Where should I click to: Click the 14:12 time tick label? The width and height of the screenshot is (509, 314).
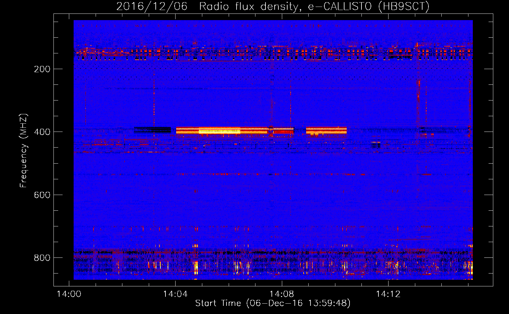click(388, 294)
